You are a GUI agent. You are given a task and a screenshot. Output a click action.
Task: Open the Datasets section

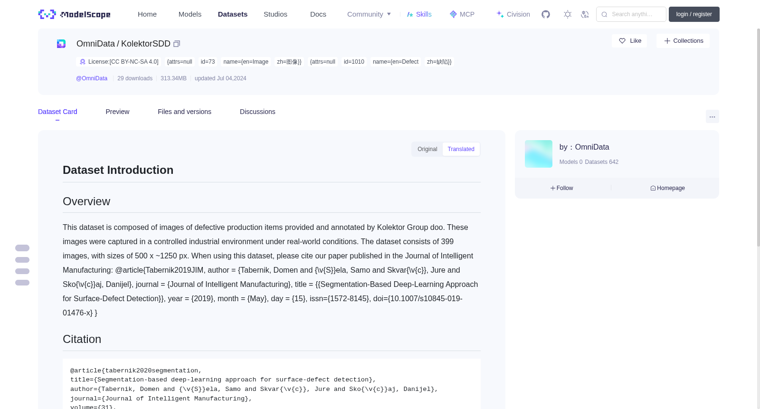[233, 14]
